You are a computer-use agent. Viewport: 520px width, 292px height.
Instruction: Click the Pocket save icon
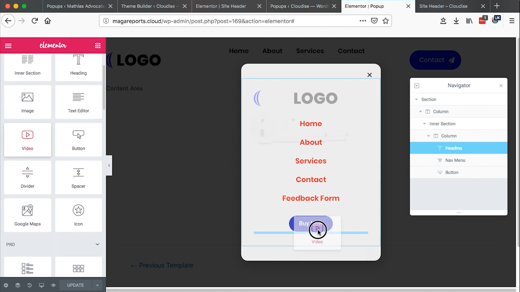coord(374,21)
